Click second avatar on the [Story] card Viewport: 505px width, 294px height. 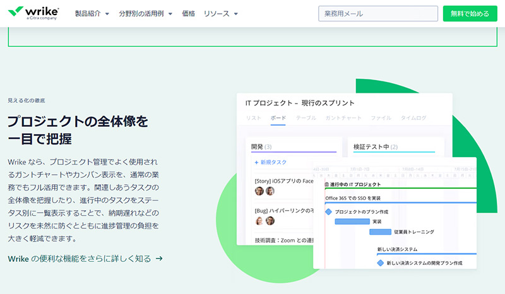270,191
